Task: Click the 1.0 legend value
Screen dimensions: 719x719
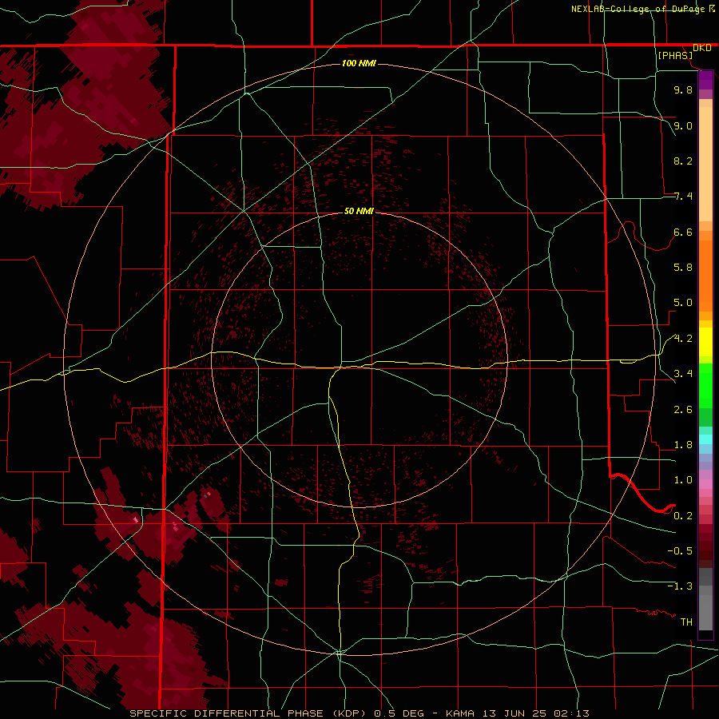Action: pyautogui.click(x=683, y=480)
